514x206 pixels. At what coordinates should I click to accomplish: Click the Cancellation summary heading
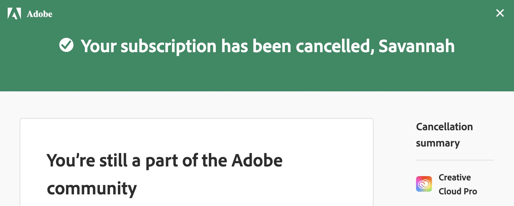[x=444, y=135]
